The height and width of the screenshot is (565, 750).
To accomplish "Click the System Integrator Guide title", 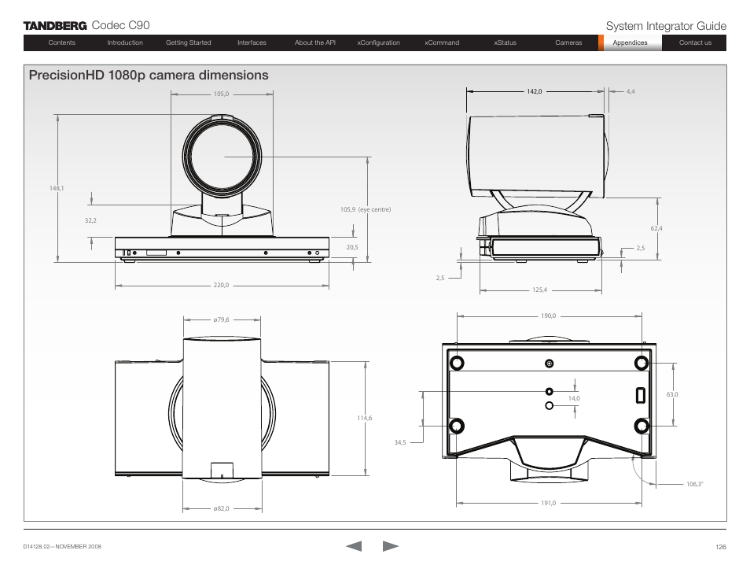I will (x=666, y=26).
